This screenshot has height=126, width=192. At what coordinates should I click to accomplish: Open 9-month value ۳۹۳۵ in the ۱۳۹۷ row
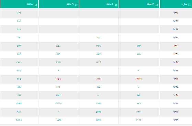tap(58, 103)
